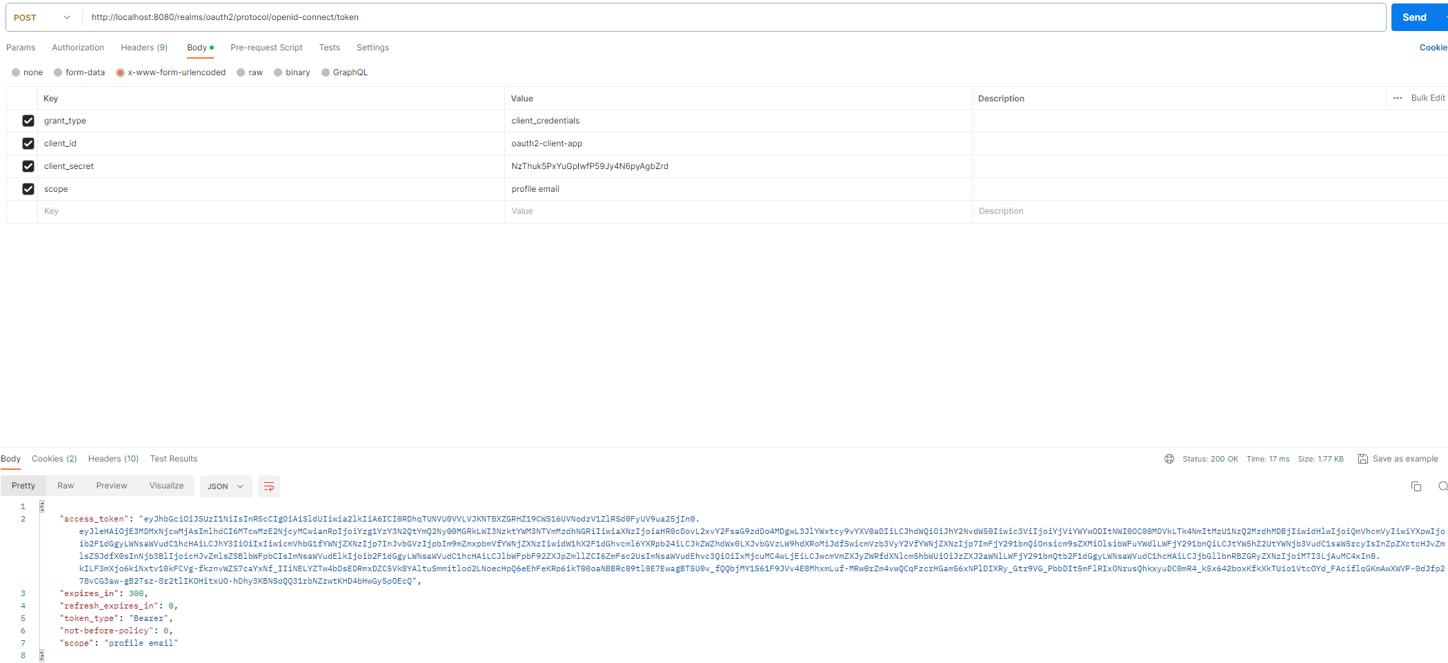The width and height of the screenshot is (1448, 663).
Task: Click the "access_token" key in response
Action: (x=93, y=519)
